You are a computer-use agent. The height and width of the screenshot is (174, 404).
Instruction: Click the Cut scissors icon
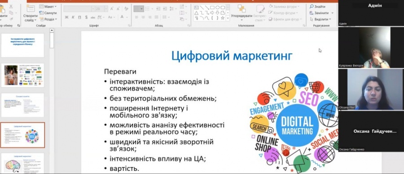point(11,7)
